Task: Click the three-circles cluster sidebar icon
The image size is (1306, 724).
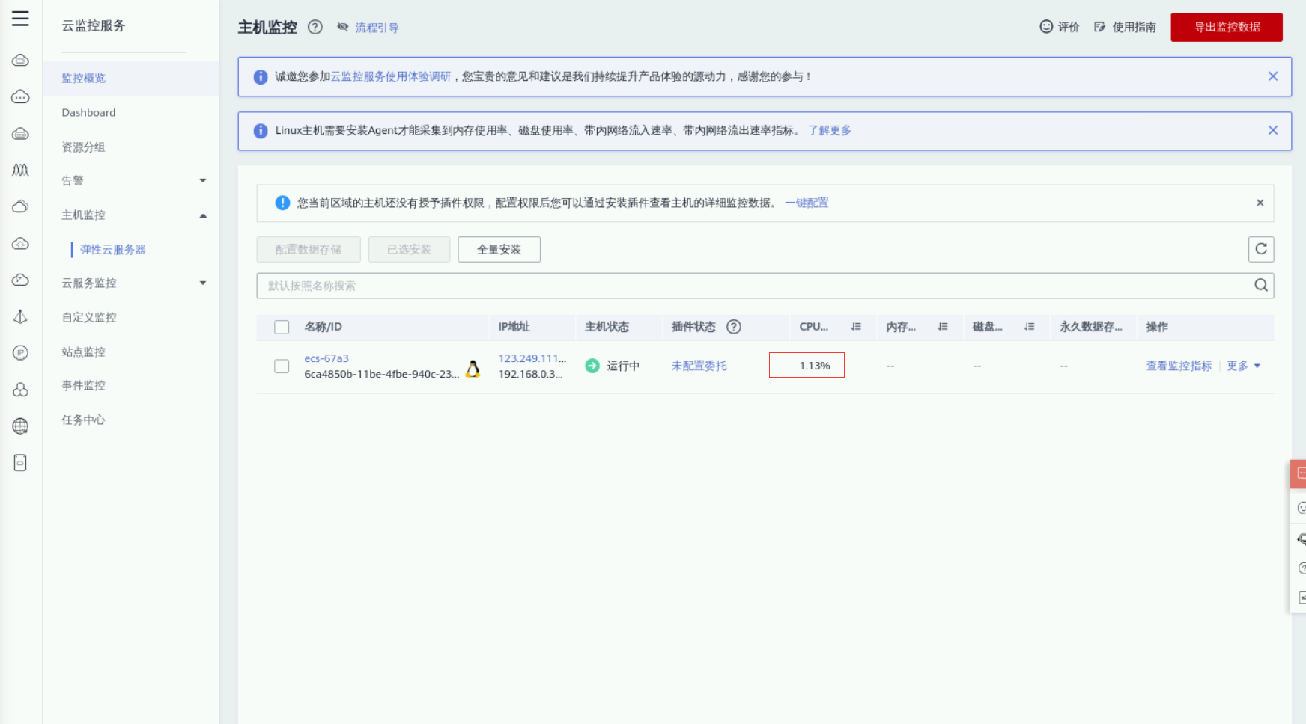Action: pyautogui.click(x=20, y=390)
